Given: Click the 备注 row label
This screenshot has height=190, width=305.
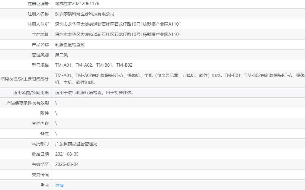Looking at the screenshot, I should (44, 134).
